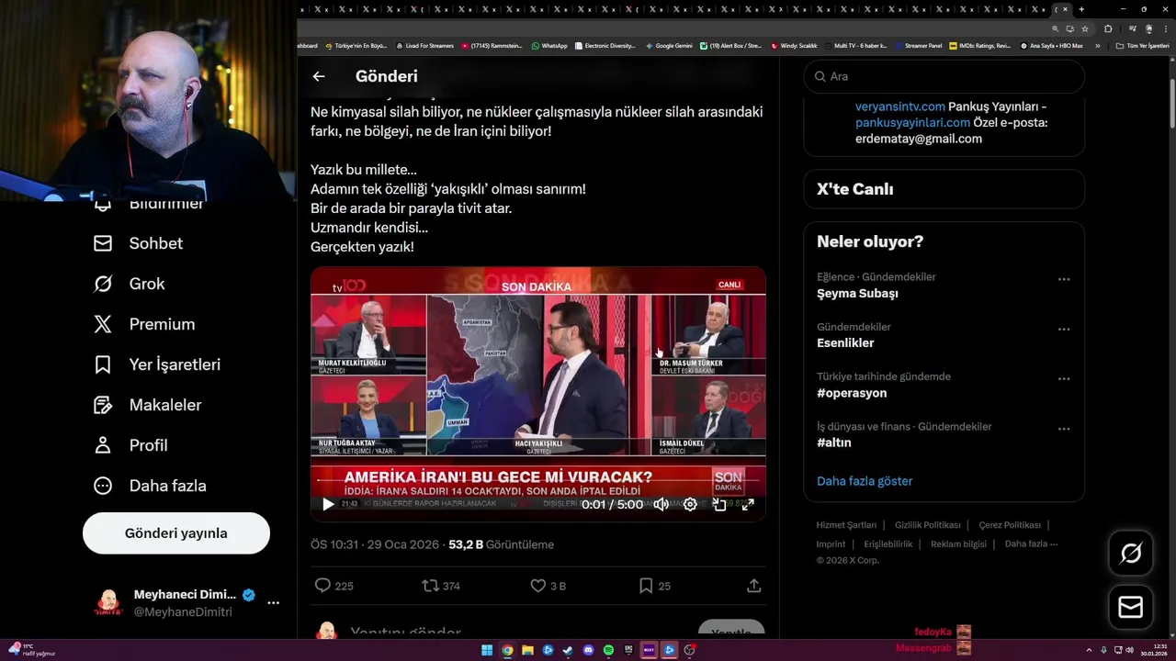The height and width of the screenshot is (661, 1176).
Task: Open options for #operasyon trend
Action: pos(1064,378)
